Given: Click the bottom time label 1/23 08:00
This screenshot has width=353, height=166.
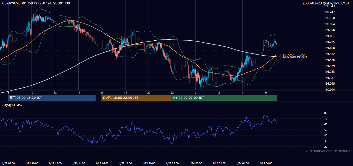Looking at the screenshot, I should [x=8, y=164].
